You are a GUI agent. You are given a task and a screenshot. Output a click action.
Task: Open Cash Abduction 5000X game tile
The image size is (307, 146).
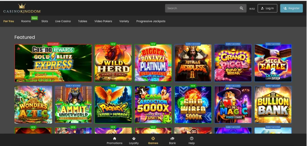point(153,105)
